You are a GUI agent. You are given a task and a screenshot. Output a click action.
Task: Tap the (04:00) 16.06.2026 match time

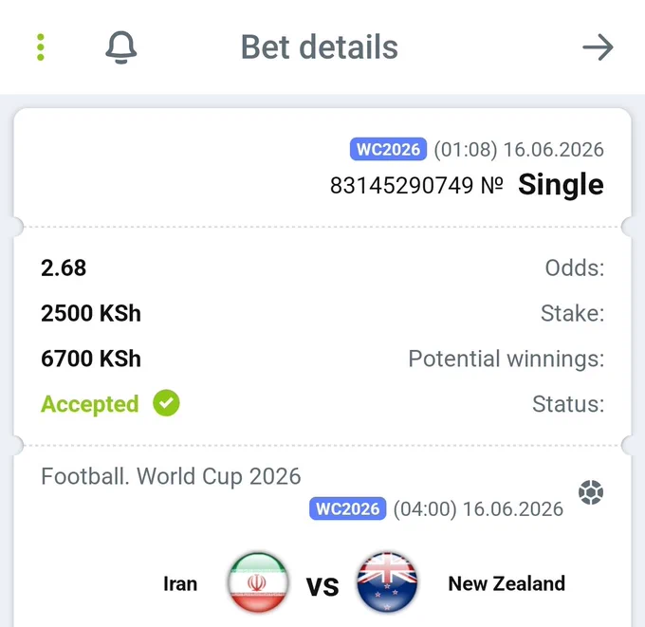[478, 509]
